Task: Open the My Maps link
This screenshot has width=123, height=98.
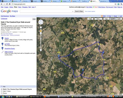Action: pyautogui.click(x=12, y=16)
